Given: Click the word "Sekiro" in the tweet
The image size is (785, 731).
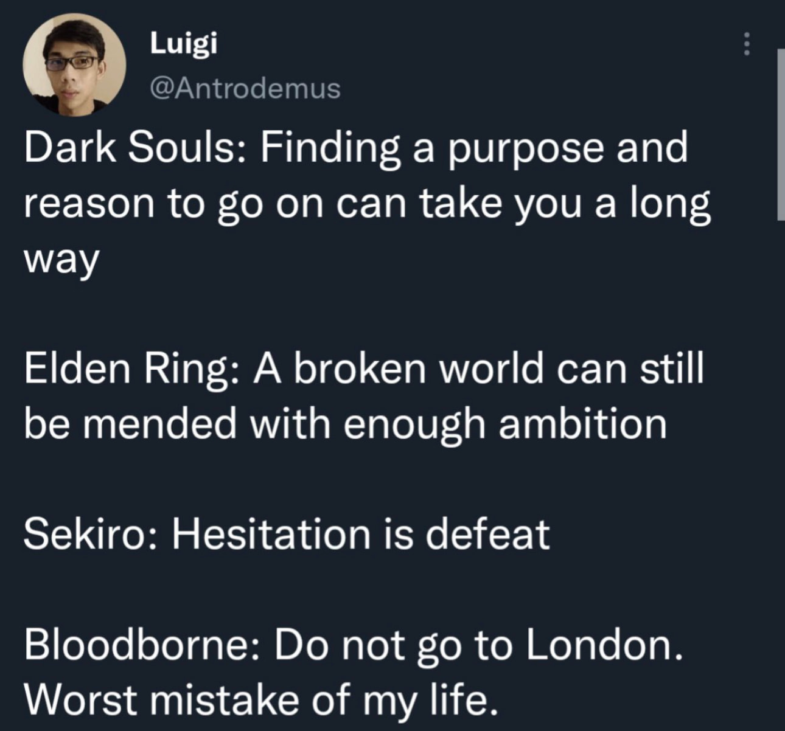Looking at the screenshot, I should coord(89,534).
